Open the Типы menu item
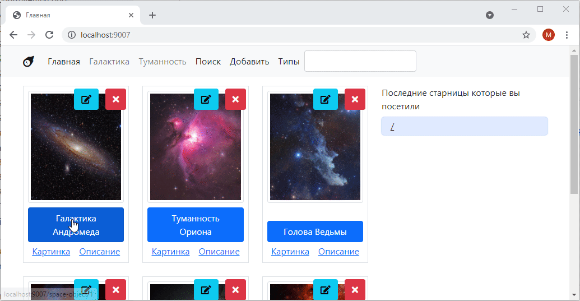This screenshot has width=580, height=301. click(x=289, y=62)
